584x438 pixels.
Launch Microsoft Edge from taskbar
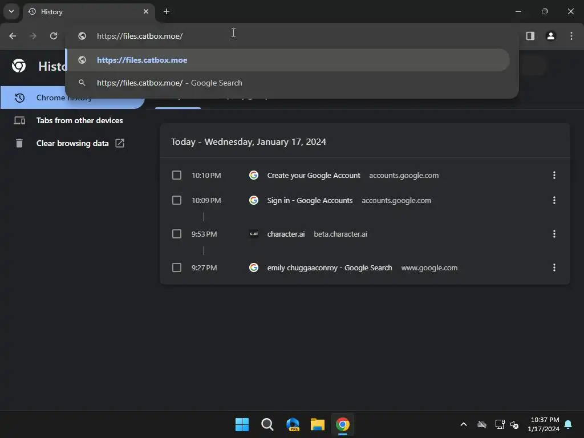(x=293, y=424)
